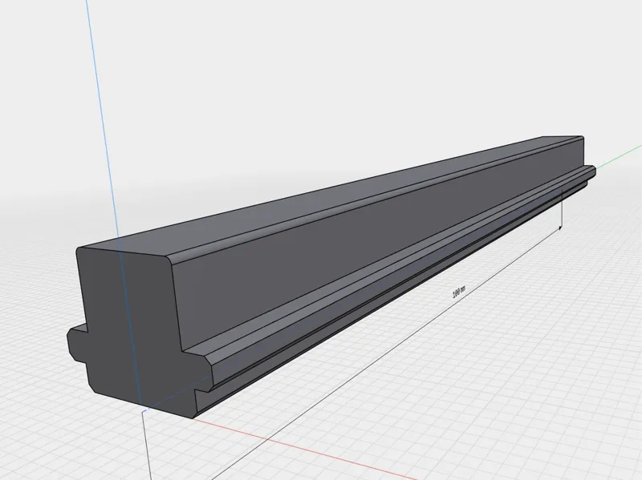The width and height of the screenshot is (642, 480).
Task: Click the "100 mm" dimension label
Action: tap(458, 292)
